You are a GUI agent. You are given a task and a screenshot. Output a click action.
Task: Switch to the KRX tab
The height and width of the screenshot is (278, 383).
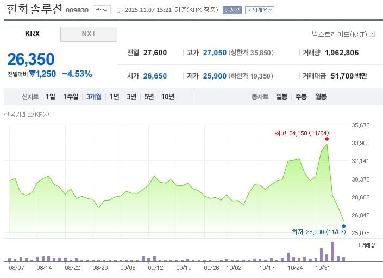[x=32, y=34]
